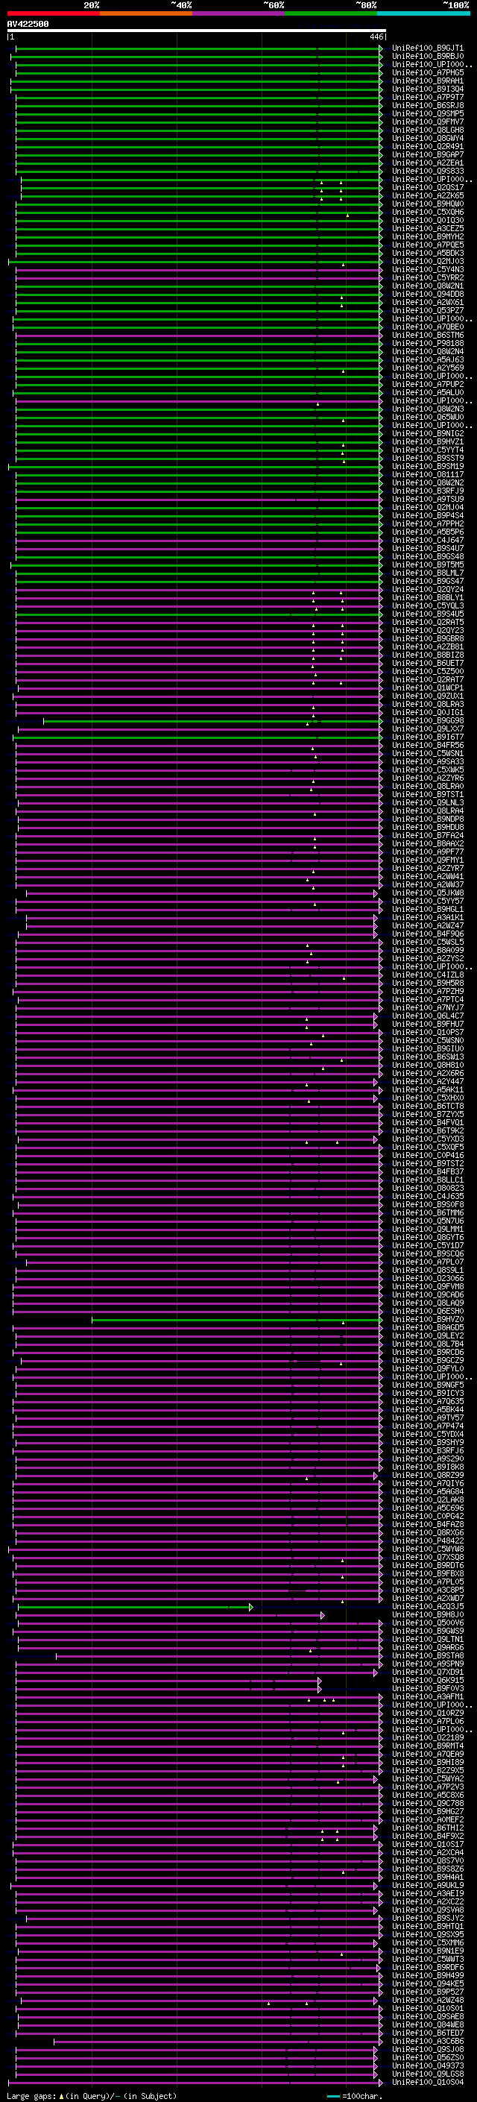Image resolution: width=477 pixels, height=2102 pixels.
Task: Select hit label UniRef100_B9FHU7
Action: (x=427, y=1024)
